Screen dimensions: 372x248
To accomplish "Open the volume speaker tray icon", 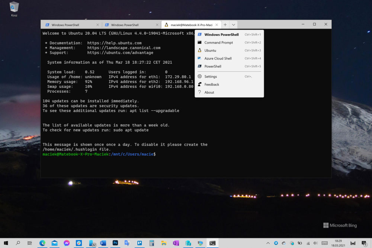I will (315, 243).
